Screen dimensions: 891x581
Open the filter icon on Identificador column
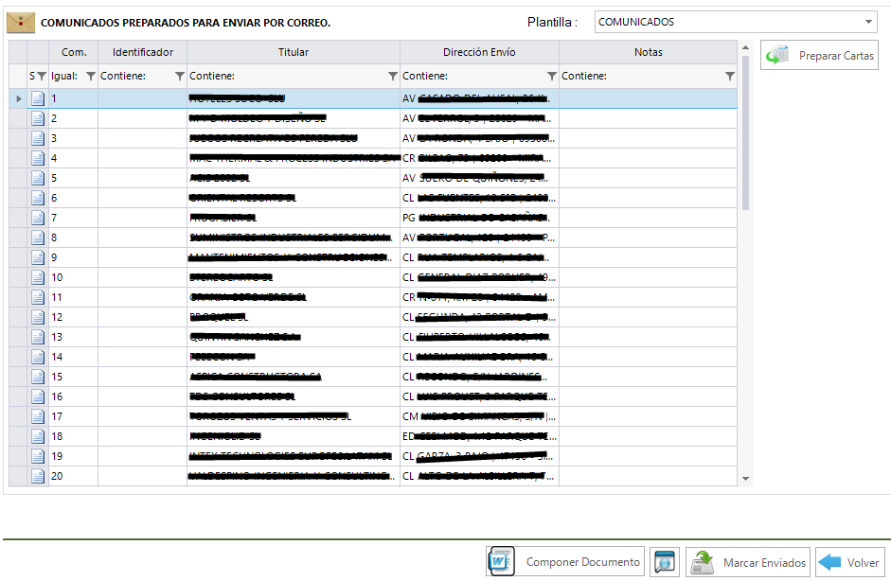179,76
